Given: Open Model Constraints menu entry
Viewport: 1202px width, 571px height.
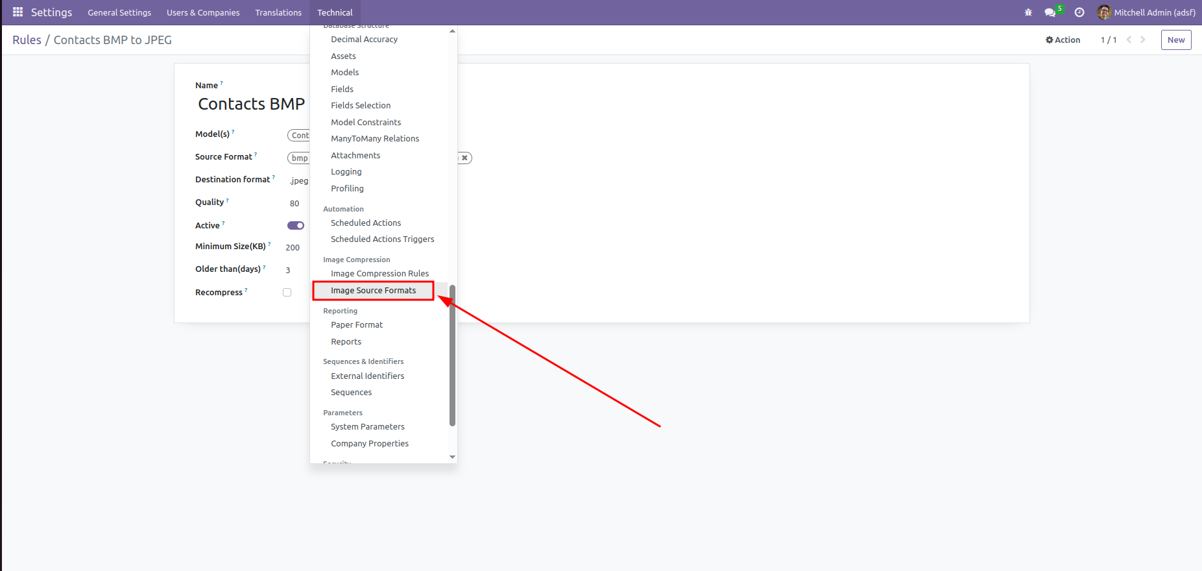Looking at the screenshot, I should [x=367, y=122].
